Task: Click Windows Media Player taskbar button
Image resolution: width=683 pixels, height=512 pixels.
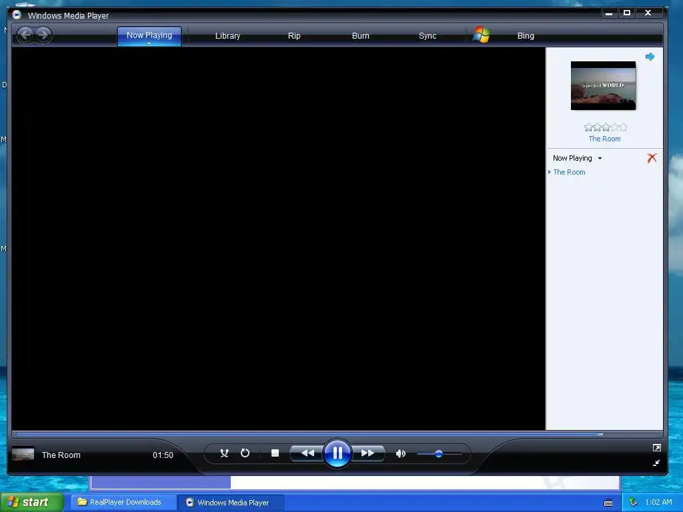Action: tap(231, 502)
